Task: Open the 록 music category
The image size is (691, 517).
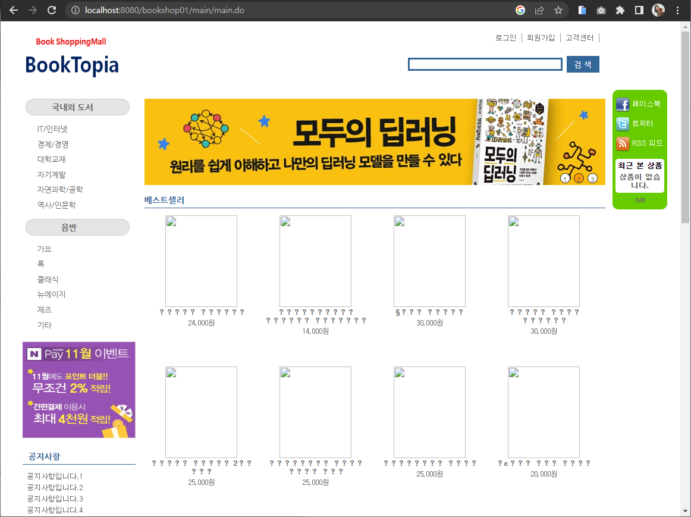Action: coord(40,264)
